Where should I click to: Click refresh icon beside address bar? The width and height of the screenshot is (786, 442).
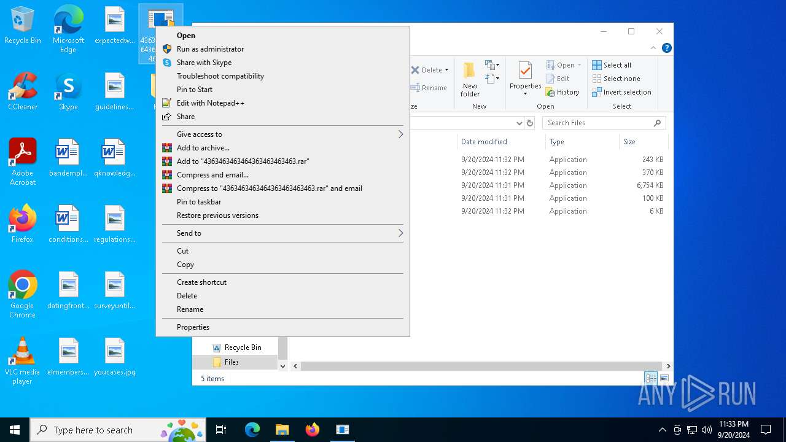530,123
